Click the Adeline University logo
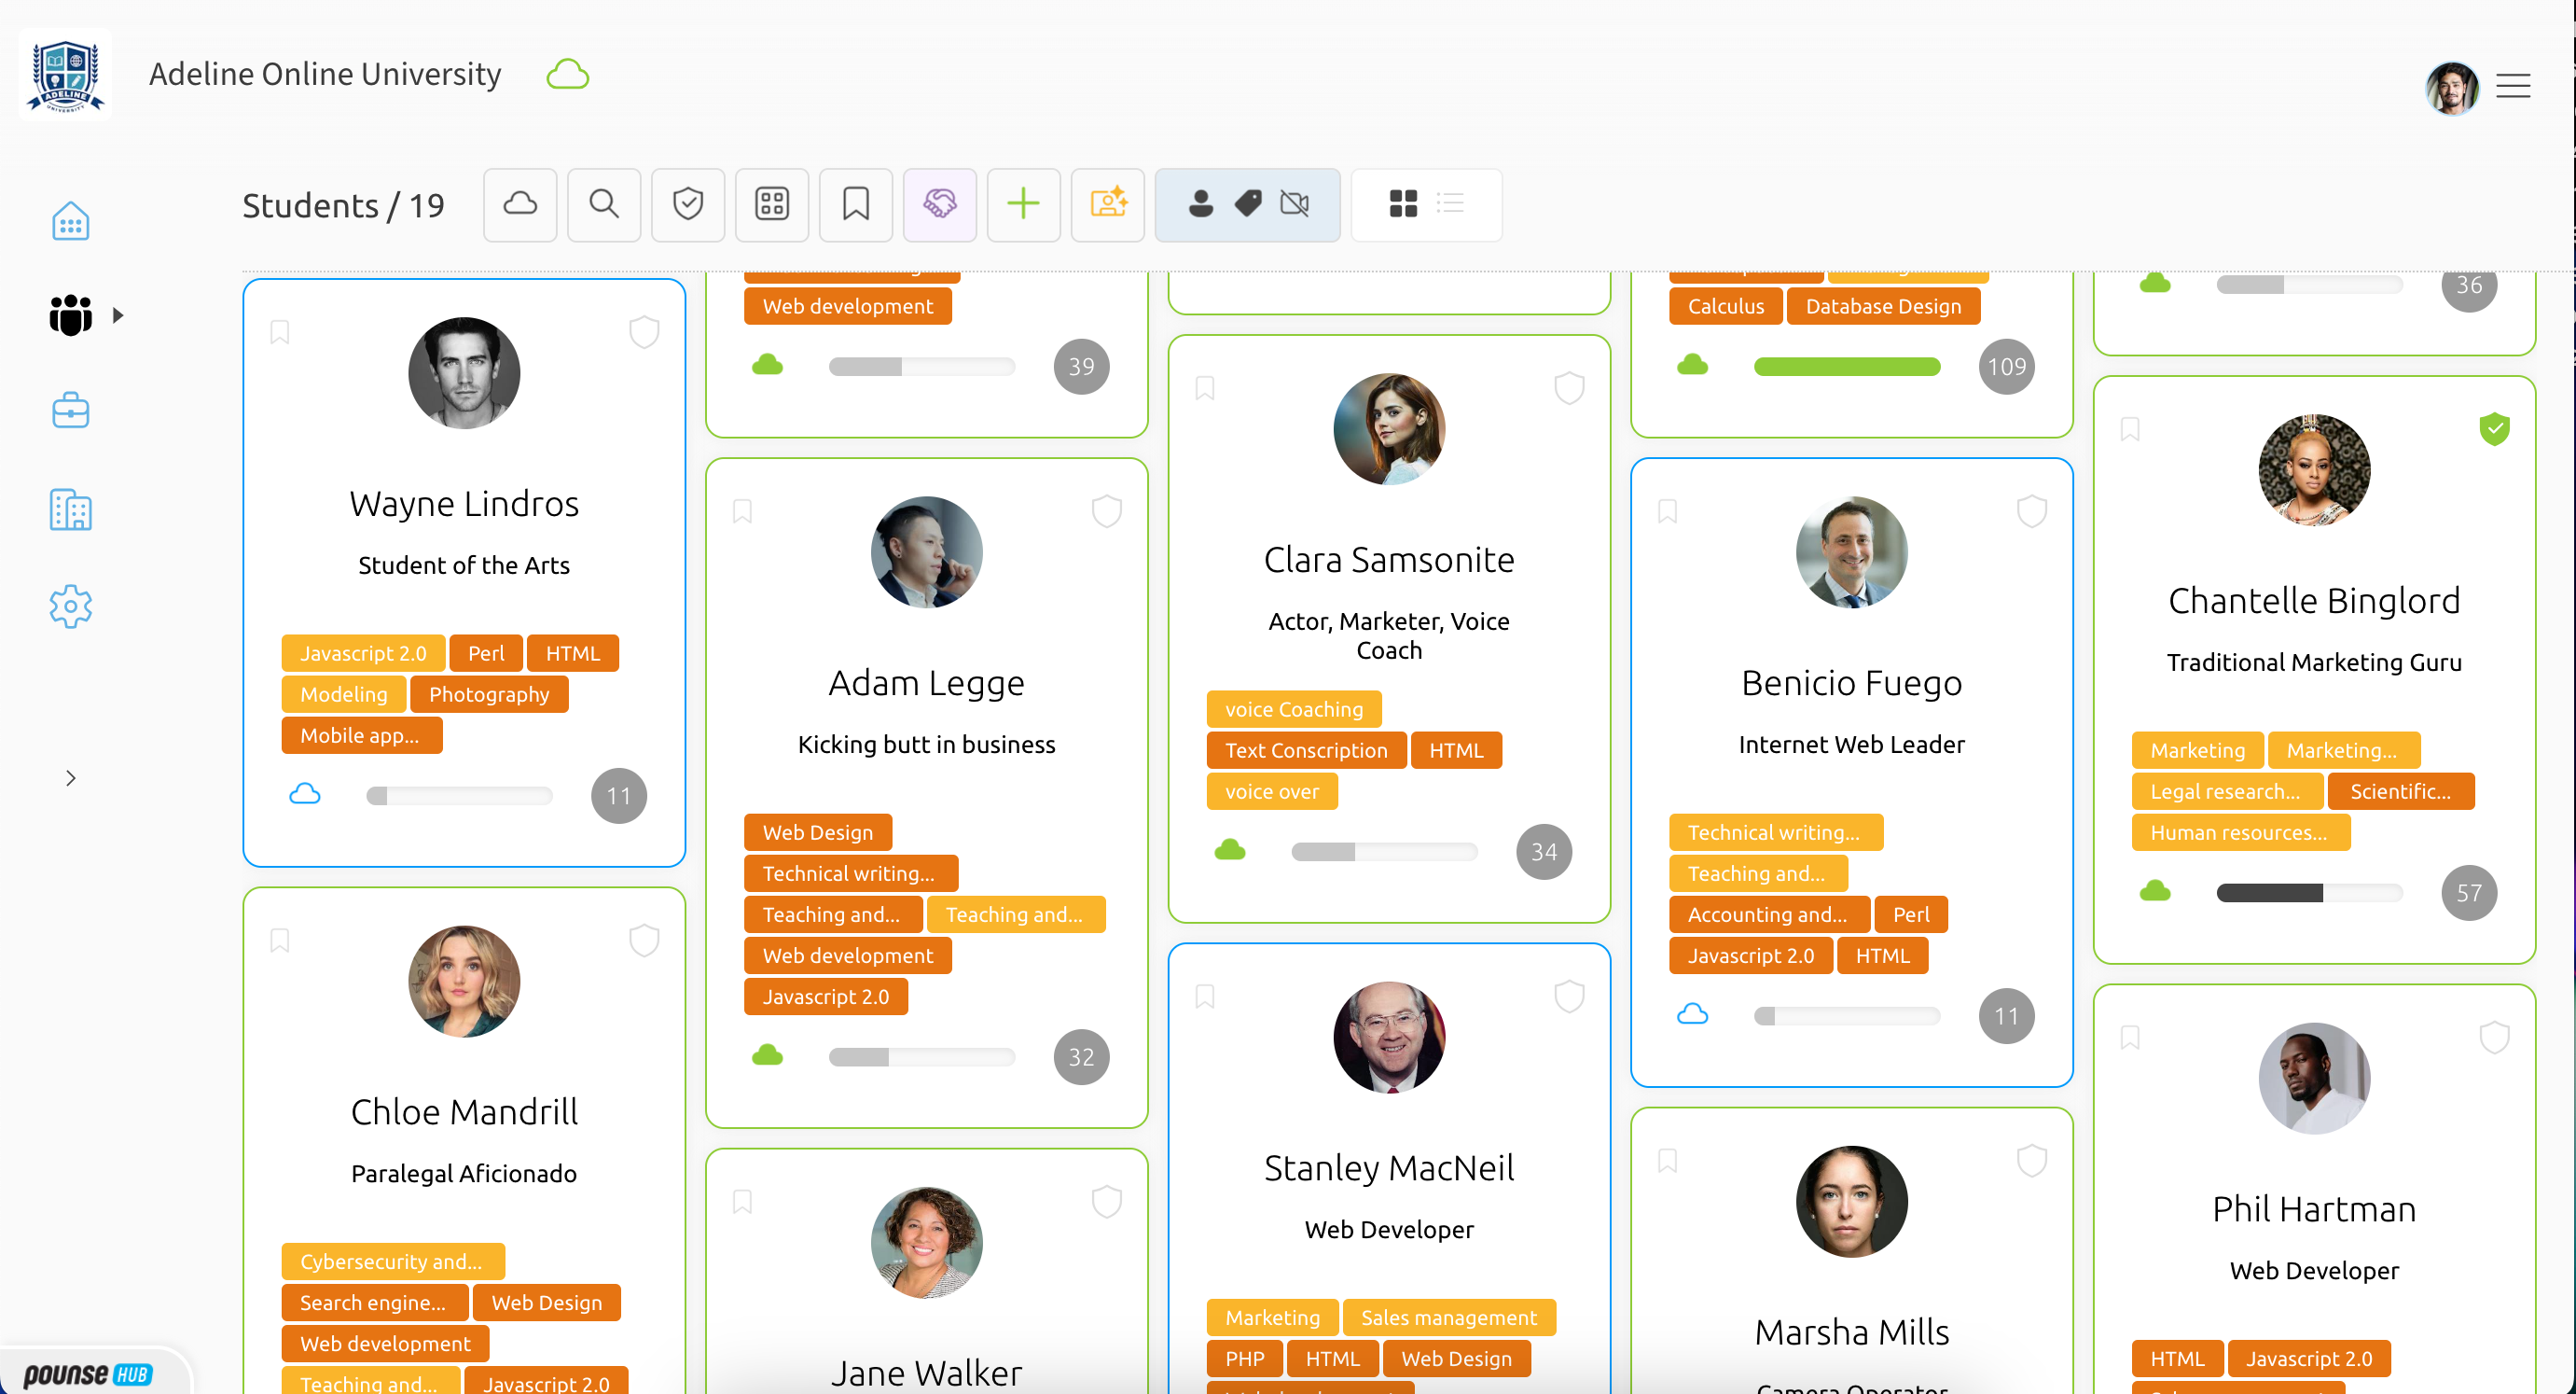 coord(65,75)
